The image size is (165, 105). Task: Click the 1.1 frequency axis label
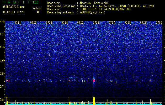(2, 34)
